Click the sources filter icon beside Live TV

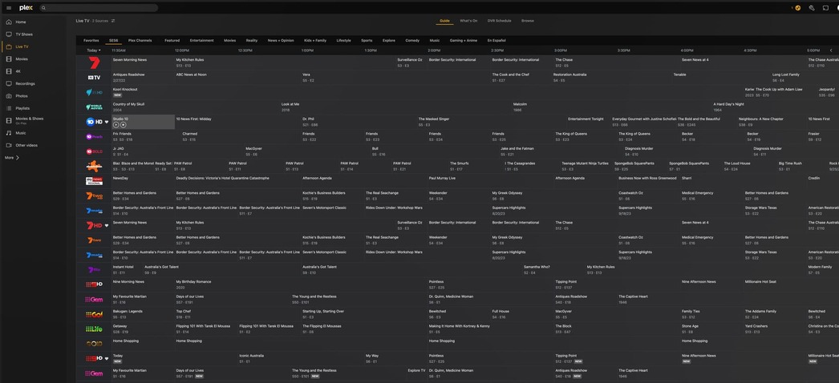click(x=113, y=21)
